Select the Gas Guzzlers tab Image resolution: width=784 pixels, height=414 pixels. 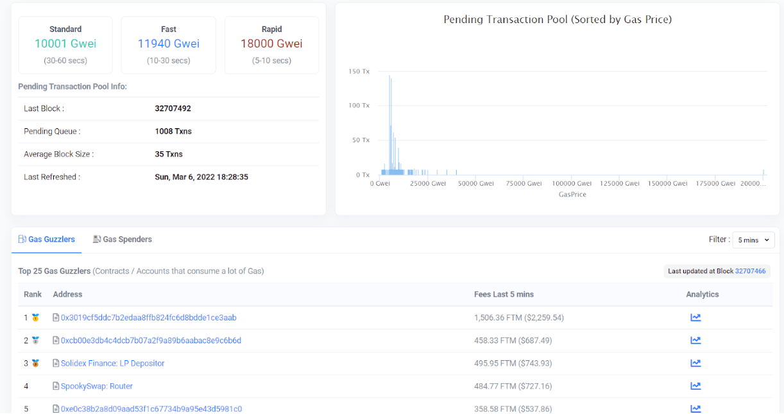click(47, 239)
